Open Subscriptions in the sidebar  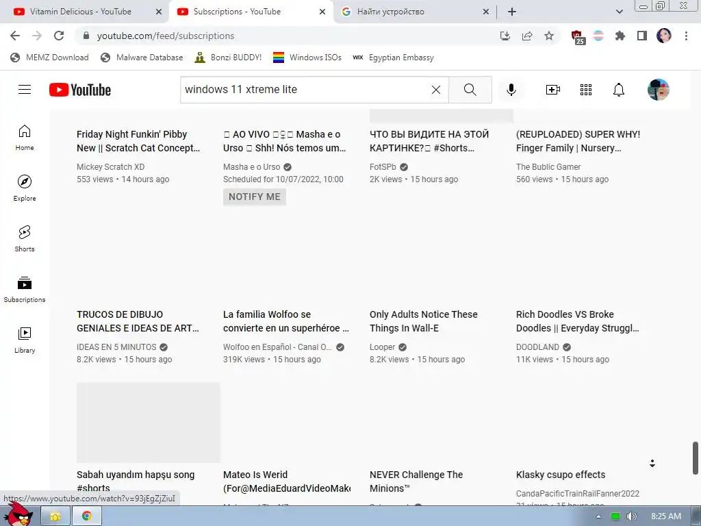(x=25, y=290)
